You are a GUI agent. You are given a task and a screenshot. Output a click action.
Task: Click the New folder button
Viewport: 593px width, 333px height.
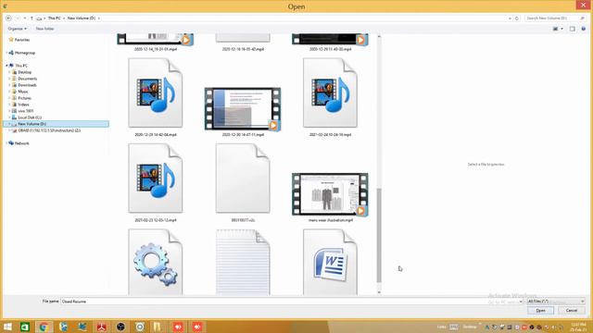coord(44,29)
